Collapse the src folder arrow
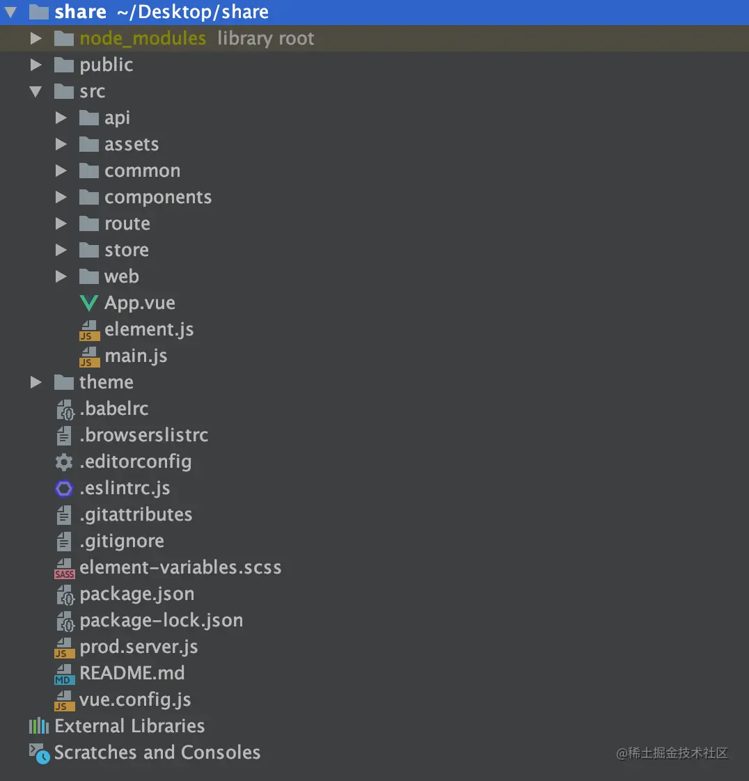749x781 pixels. coord(36,92)
